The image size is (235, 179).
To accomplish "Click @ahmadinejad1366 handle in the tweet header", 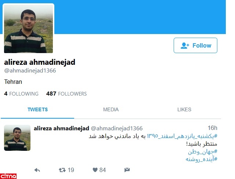I will (117, 128).
